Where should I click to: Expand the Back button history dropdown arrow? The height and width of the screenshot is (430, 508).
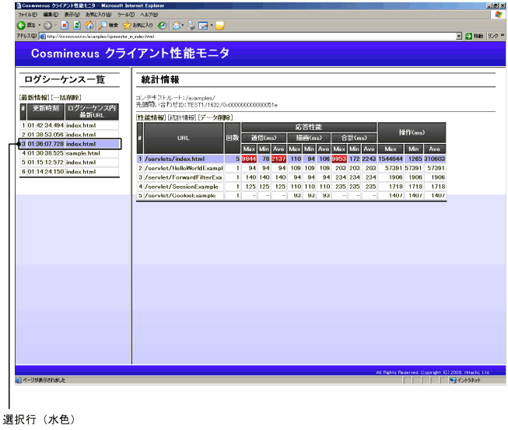pos(40,25)
